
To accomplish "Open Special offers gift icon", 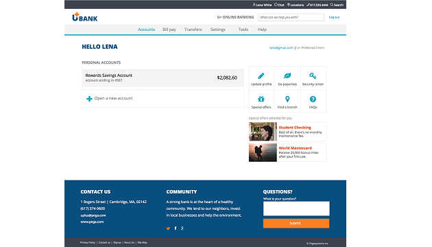I will pyautogui.click(x=261, y=99).
